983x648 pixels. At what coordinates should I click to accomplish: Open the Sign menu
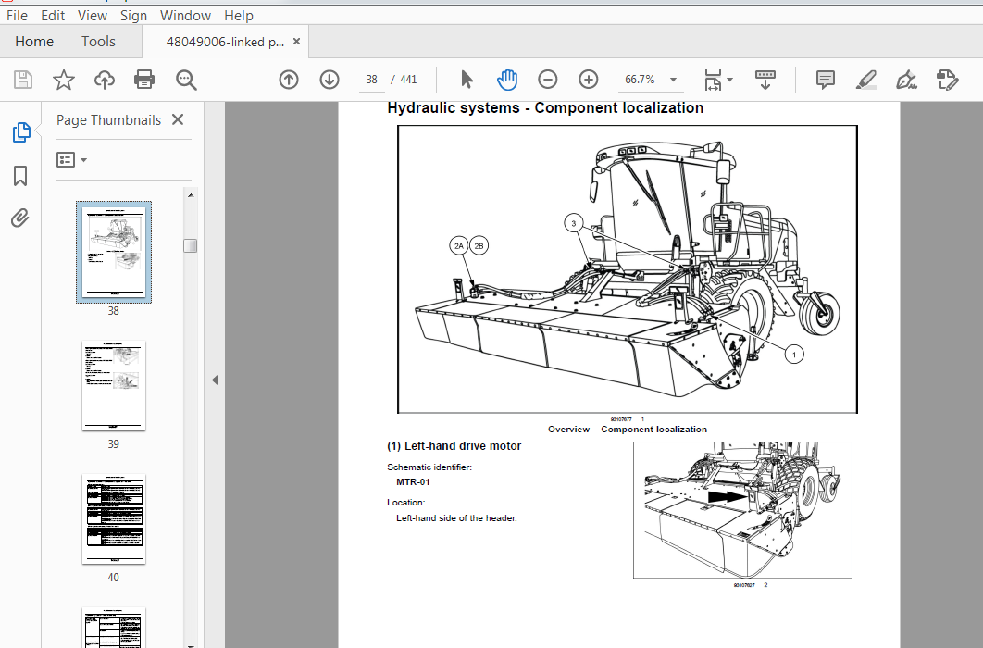pyautogui.click(x=133, y=15)
